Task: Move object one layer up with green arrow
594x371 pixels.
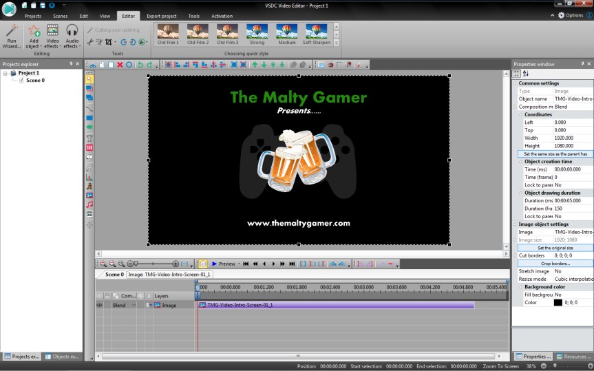Action: point(255,65)
